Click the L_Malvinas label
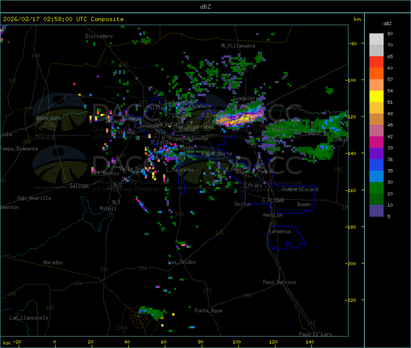Image resolution: width=411 pixels, height=348 pixels. [x=180, y=170]
